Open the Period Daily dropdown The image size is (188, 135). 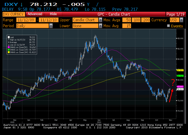point(51,26)
